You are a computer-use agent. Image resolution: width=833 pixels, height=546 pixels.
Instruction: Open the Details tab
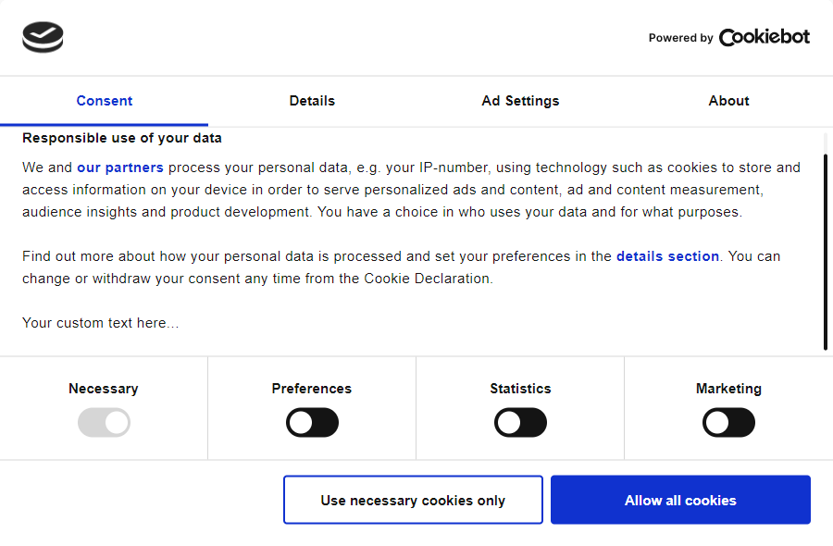click(x=312, y=101)
